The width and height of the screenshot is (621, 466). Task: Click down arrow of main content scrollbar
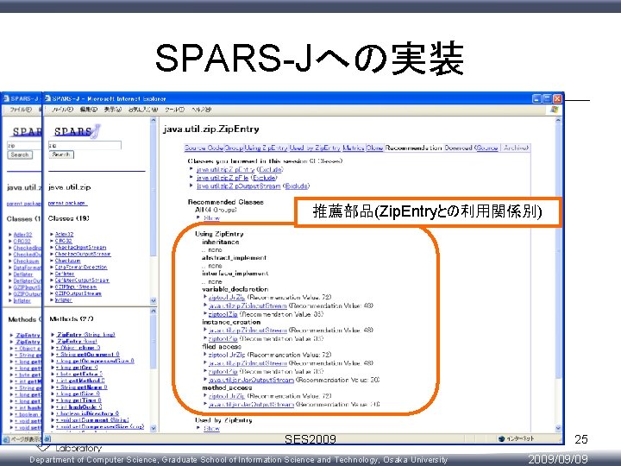click(558, 428)
